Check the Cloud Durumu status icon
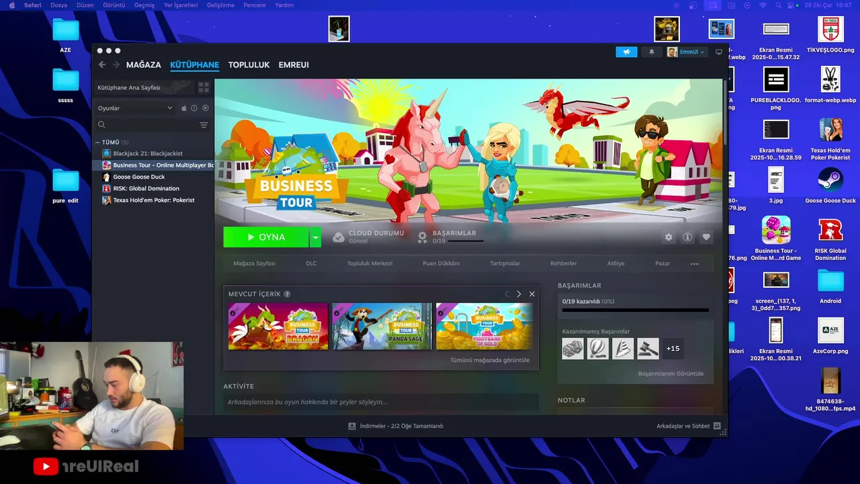The image size is (860, 484). pos(339,237)
